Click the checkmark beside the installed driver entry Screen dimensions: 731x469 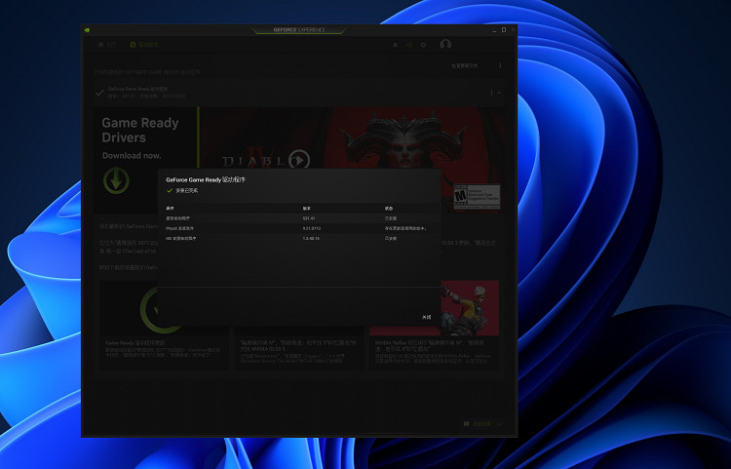tap(100, 93)
